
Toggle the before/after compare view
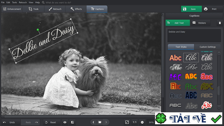pos(72,122)
